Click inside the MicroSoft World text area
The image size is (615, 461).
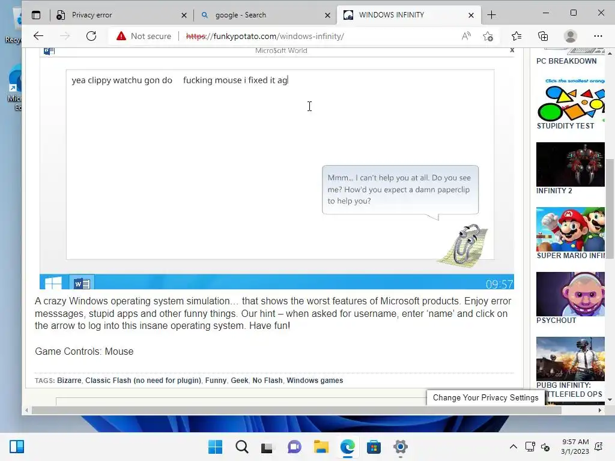[280, 164]
